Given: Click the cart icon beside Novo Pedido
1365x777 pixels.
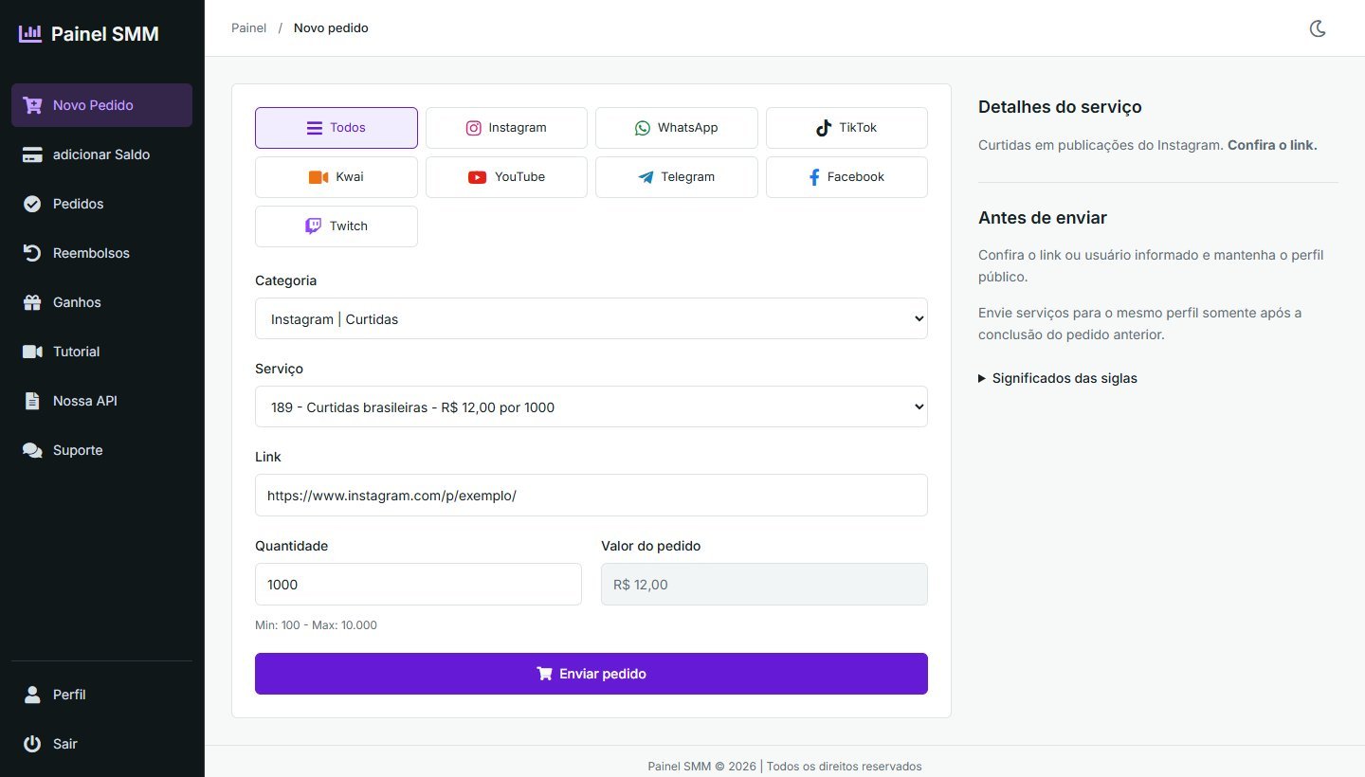Looking at the screenshot, I should pyautogui.click(x=32, y=105).
